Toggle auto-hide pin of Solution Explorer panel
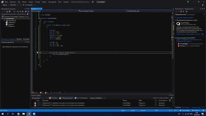The height and width of the screenshot is (116, 206). 27,9
